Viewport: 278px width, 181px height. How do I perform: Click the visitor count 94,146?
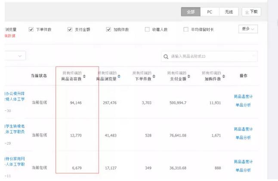pos(76,103)
